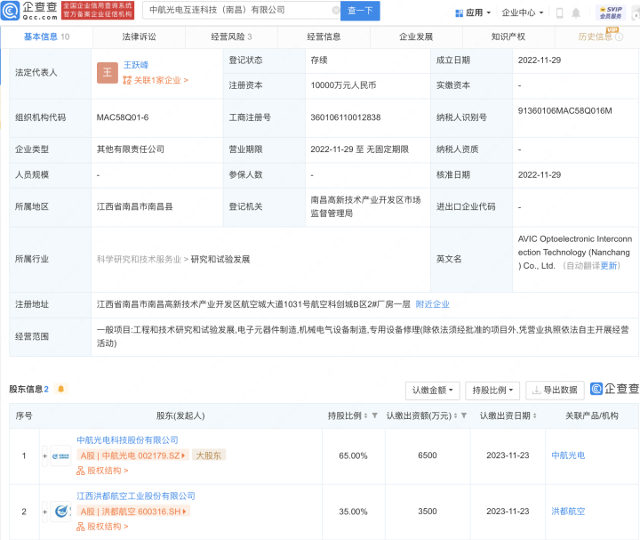Sort by 认缴出资日期 column arrows
Viewport: 640px width, 540px height.
535,415
